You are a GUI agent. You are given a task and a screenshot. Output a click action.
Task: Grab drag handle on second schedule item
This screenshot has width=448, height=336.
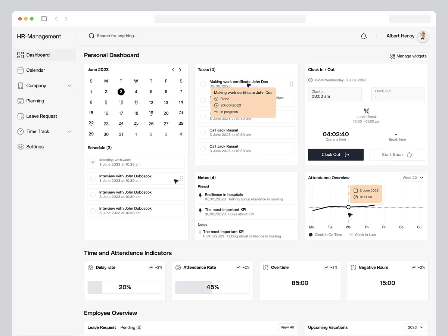(x=181, y=178)
